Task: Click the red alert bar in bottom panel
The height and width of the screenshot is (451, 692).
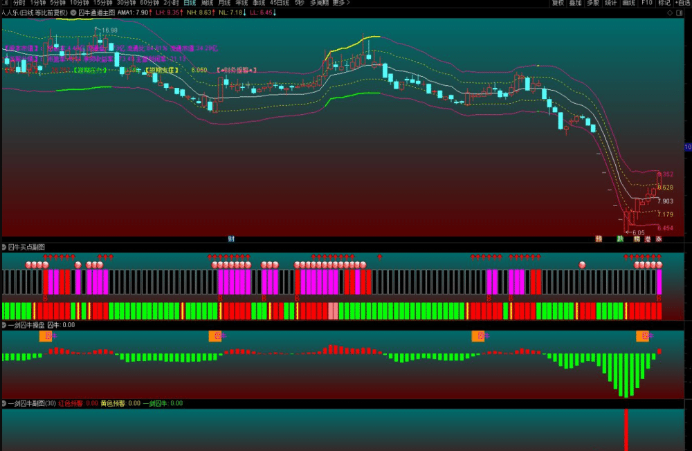Action: click(626, 430)
